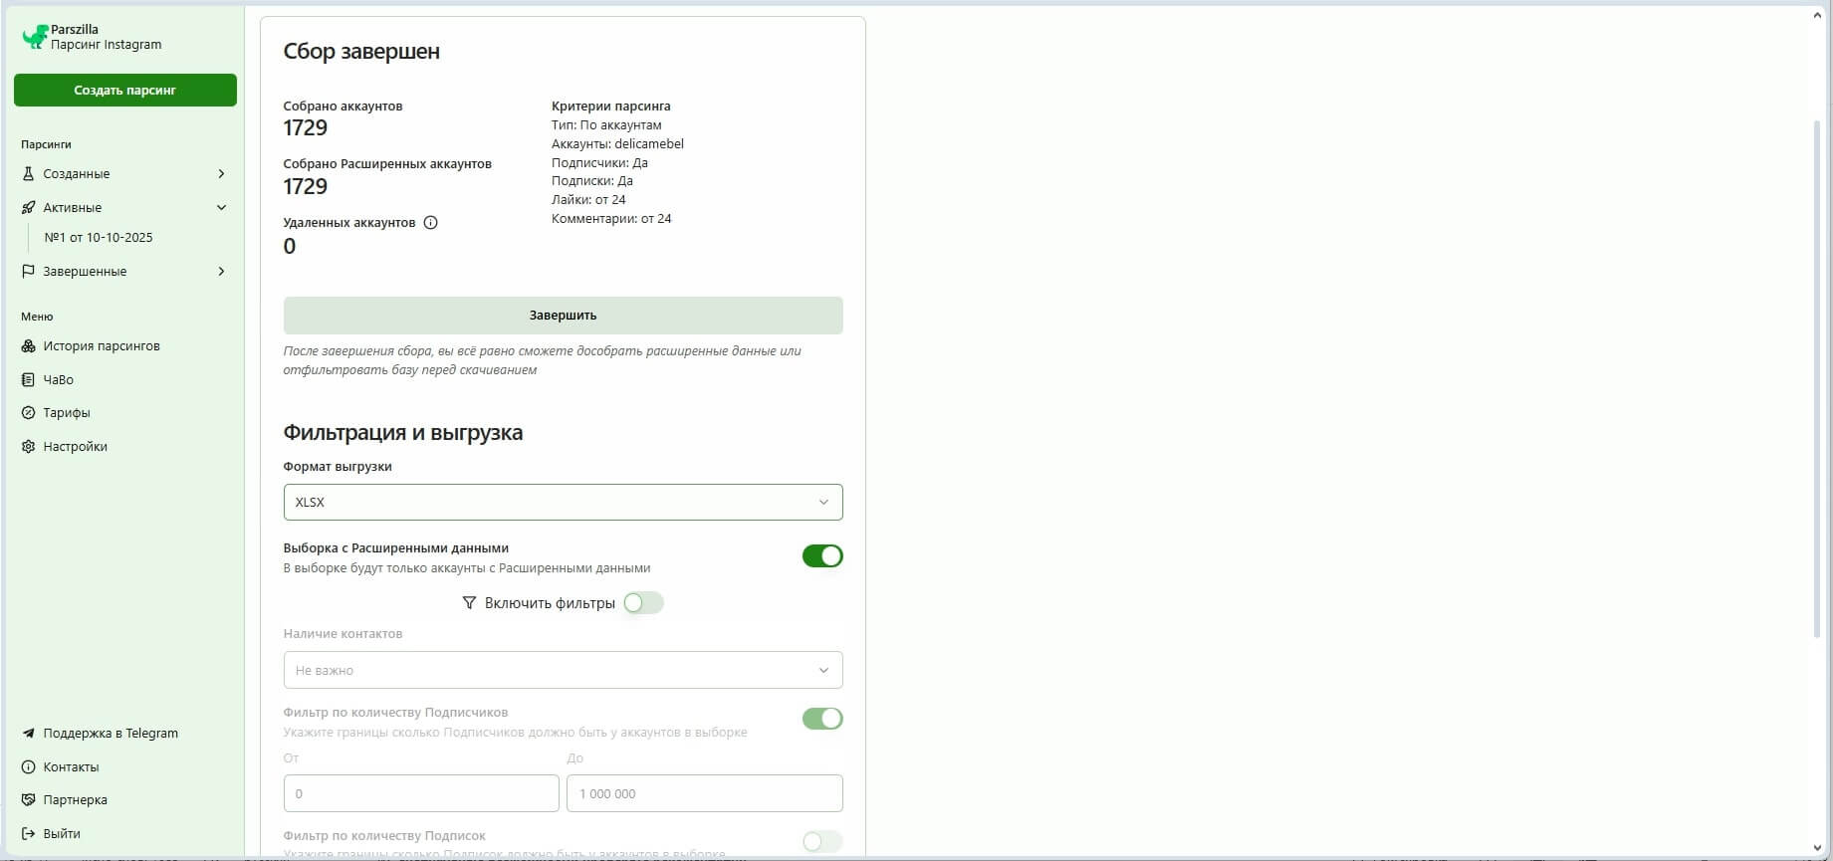This screenshot has width=1833, height=861.
Task: Click the Парсинг Instagram subtitle
Action: click(106, 45)
